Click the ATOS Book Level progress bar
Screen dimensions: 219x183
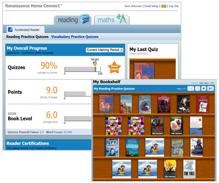[78, 119]
